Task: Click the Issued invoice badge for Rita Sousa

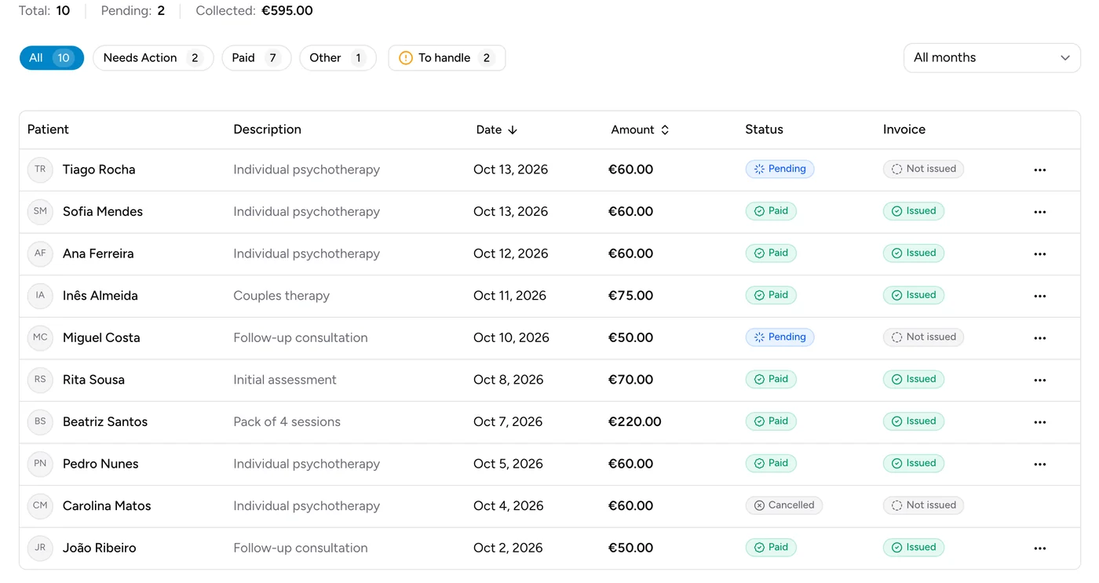Action: (x=913, y=379)
